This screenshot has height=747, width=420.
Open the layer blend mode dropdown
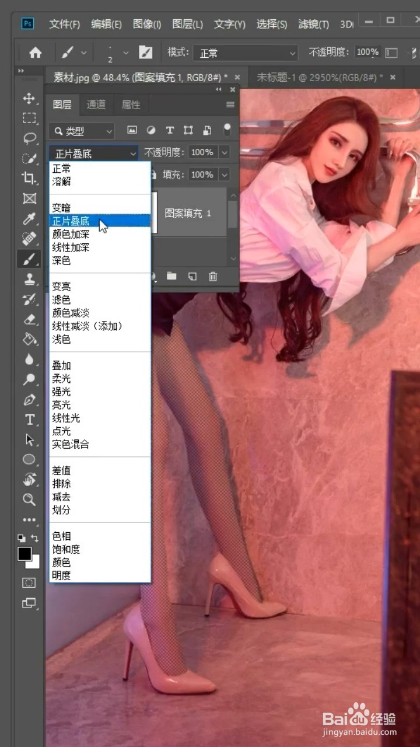click(93, 153)
